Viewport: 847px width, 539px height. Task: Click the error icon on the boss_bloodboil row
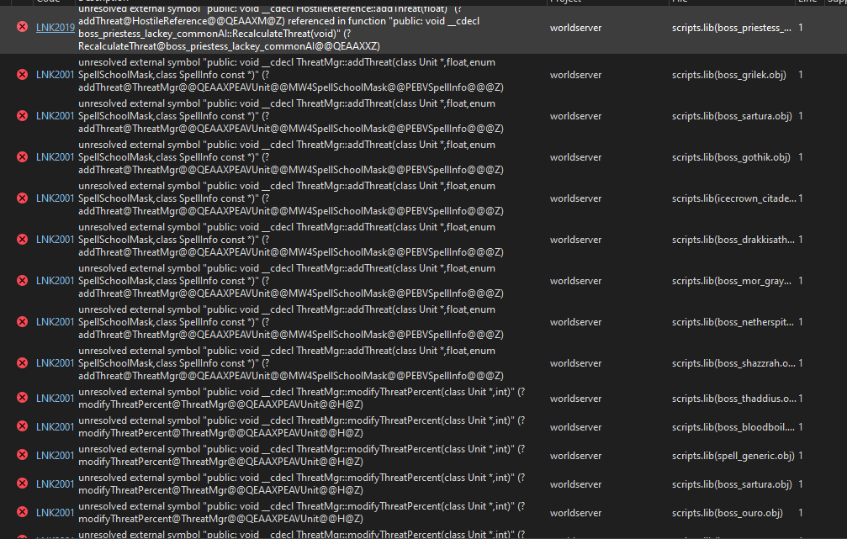22,426
